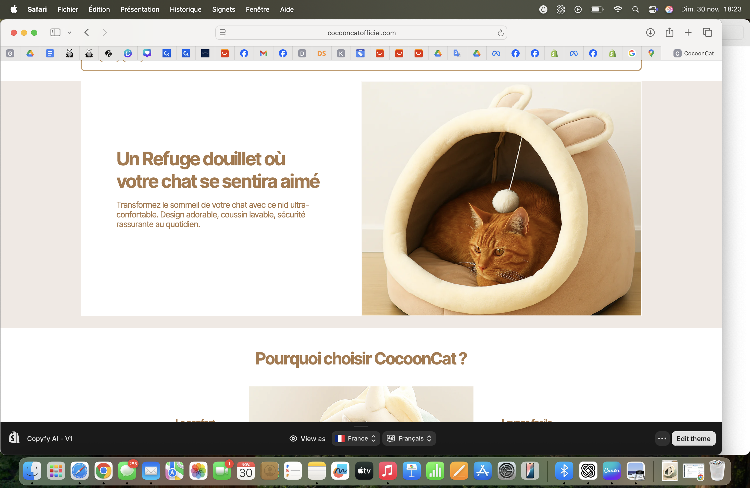Open System Settings from the Dock
750x488 pixels.
506,471
